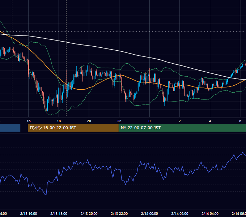Click the 18 hour label on upper chart
Screen dimensions: 246x217
point(59,121)
